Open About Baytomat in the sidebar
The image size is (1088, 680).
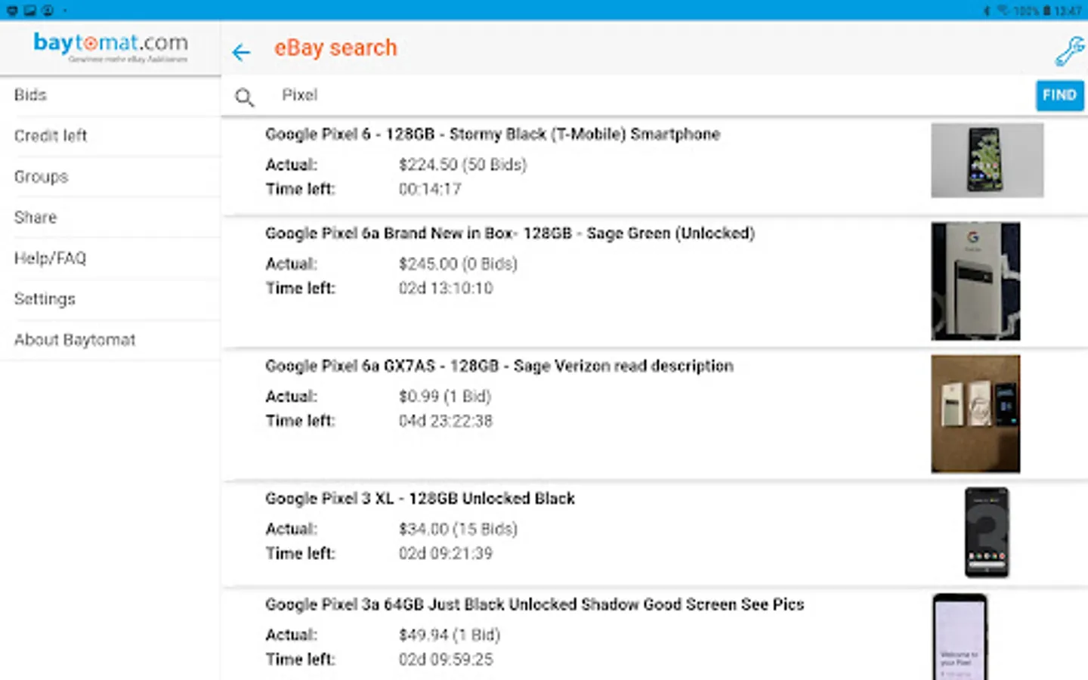[x=110, y=340]
